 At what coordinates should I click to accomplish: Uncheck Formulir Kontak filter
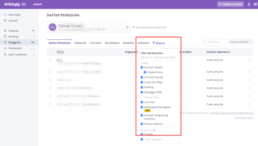[142, 67]
